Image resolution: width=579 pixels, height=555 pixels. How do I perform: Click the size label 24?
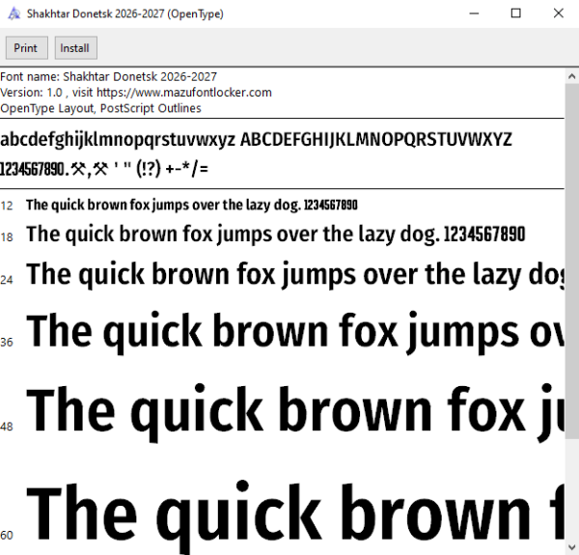pos(7,280)
